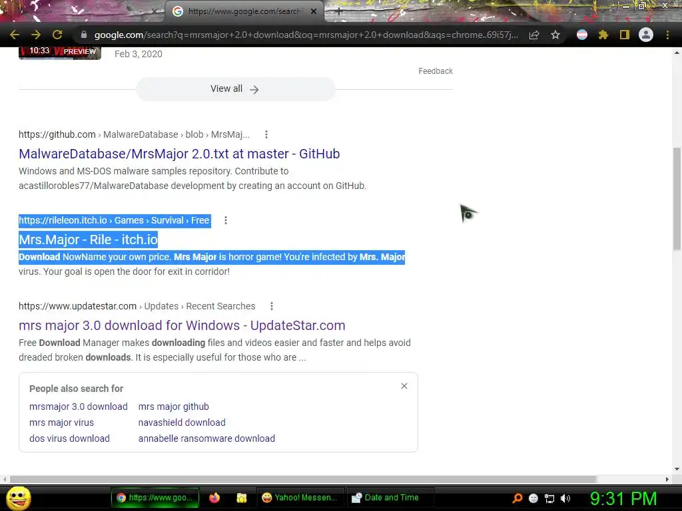Open a new tab with plus button
The image size is (682, 511).
click(339, 12)
